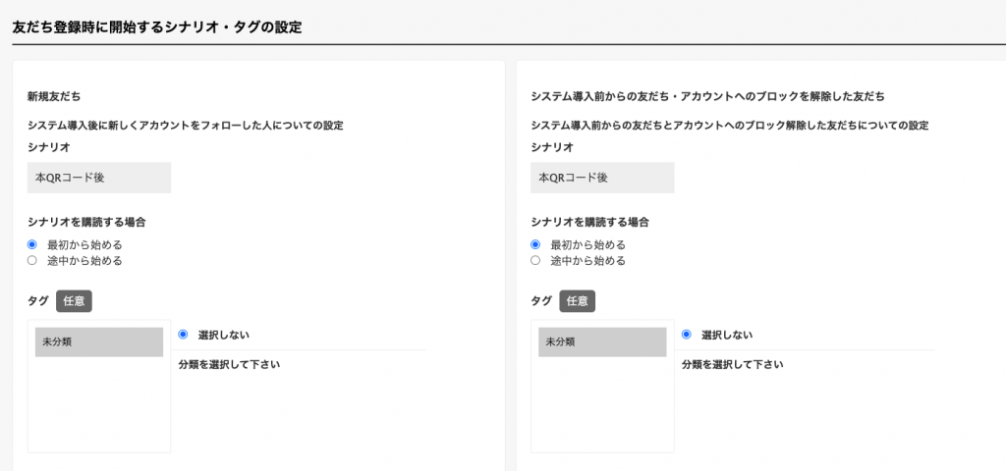Choose 選択しない tag option in ブロックを解除した友だち panel

pos(687,334)
